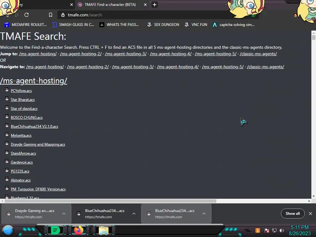
Task: Jump to /ms-agent-hosting-5/ section link
Action: pyautogui.click(x=216, y=54)
